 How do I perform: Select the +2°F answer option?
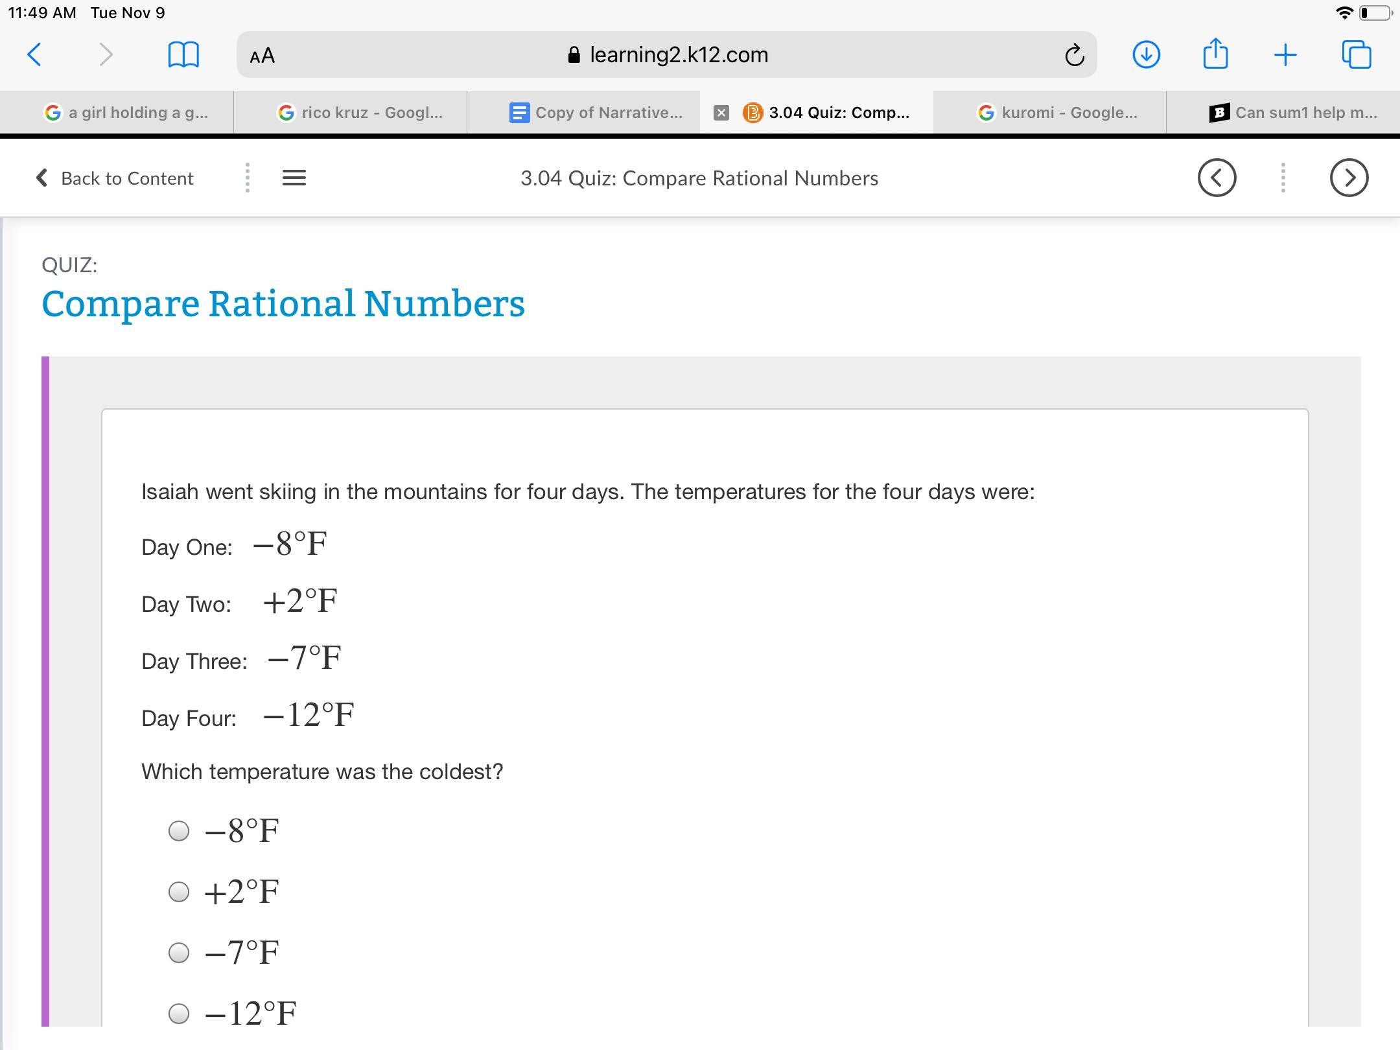[179, 892]
